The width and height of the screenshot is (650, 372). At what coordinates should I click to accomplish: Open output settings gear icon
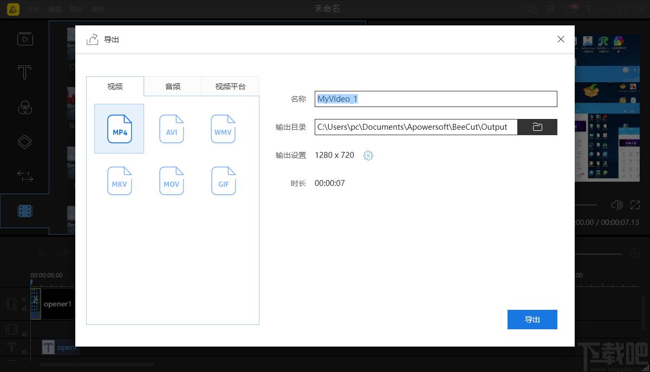click(368, 156)
